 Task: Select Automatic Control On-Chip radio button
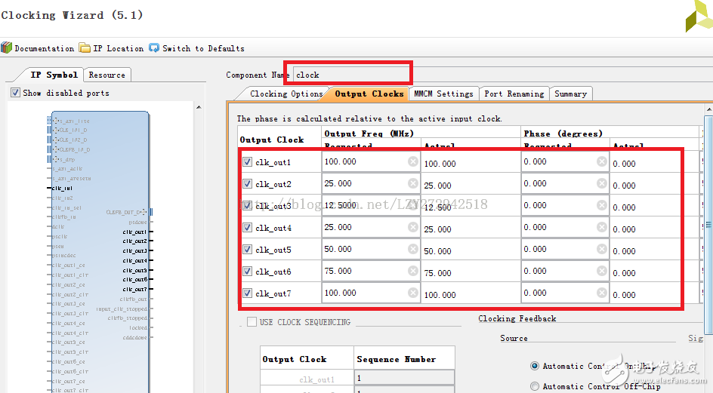(x=535, y=366)
